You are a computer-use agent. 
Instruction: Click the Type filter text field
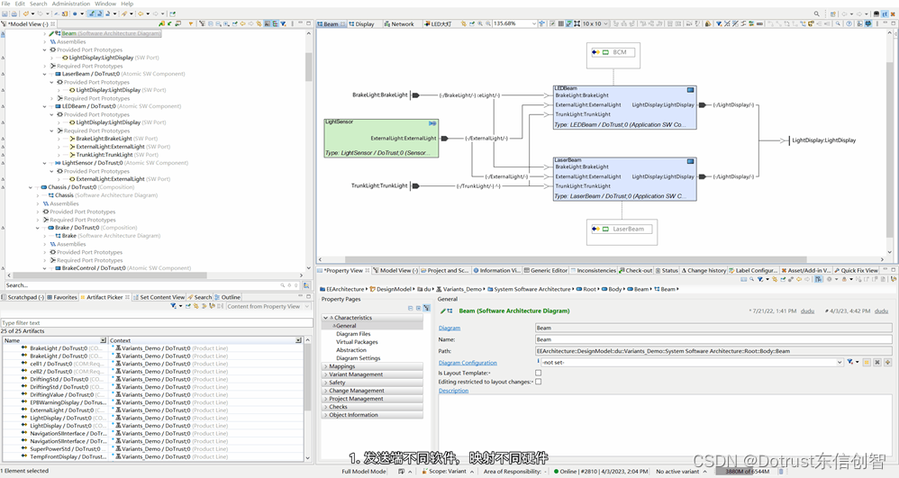point(157,322)
